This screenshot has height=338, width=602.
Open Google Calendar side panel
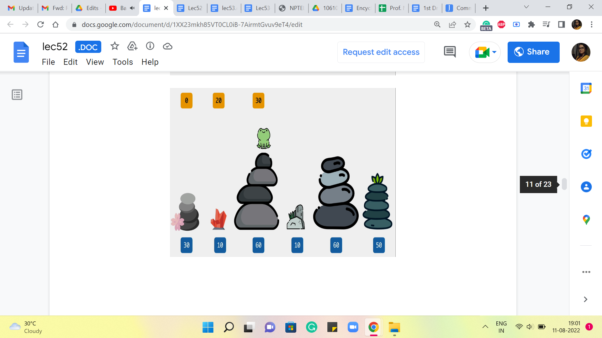tap(586, 89)
